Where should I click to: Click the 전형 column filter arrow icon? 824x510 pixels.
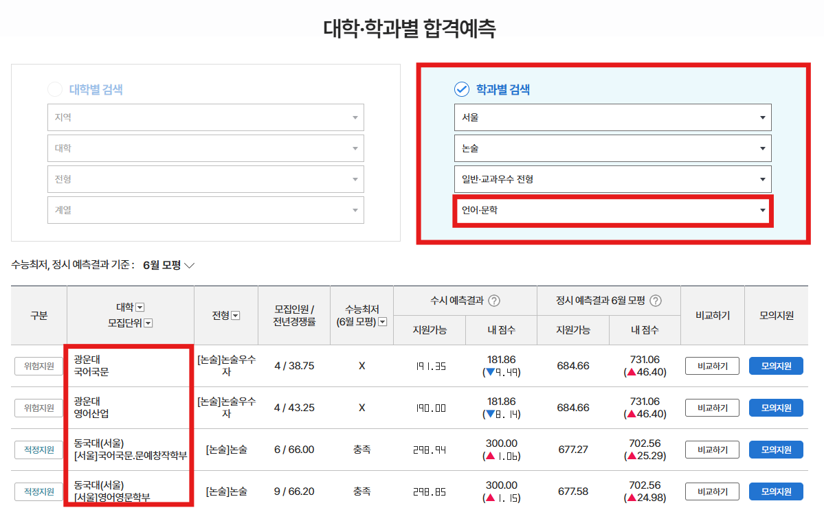click(x=236, y=315)
